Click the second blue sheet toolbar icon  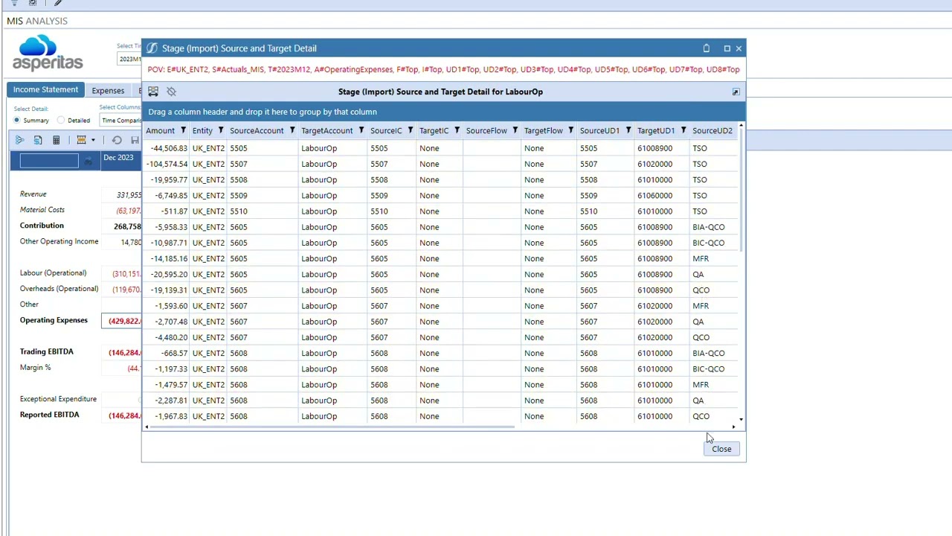pos(37,140)
